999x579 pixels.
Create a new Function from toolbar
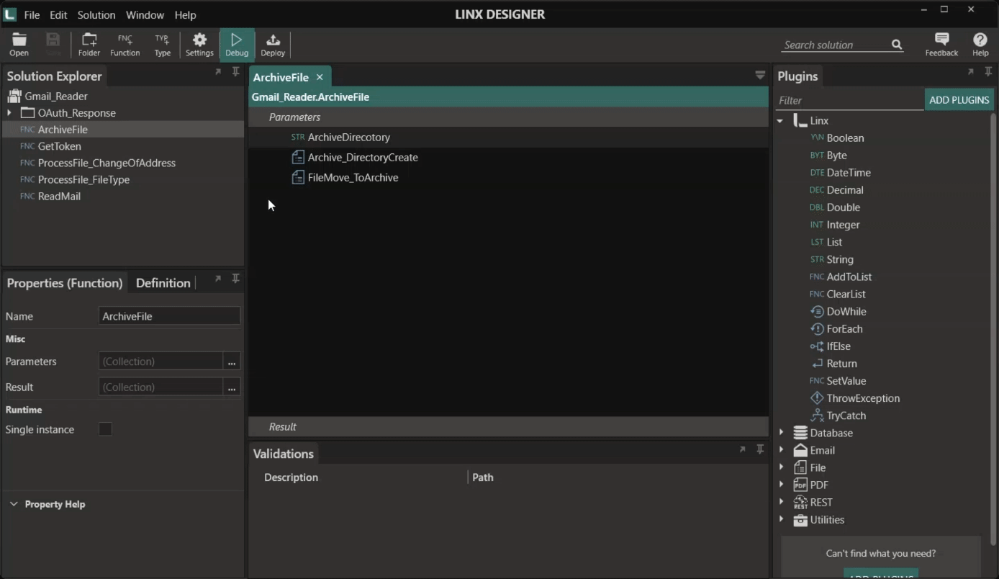click(x=125, y=45)
